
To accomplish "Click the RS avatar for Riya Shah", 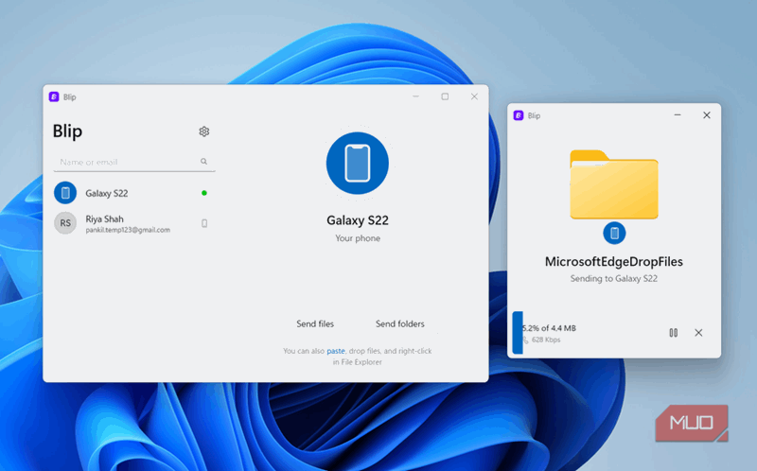I will (65, 223).
